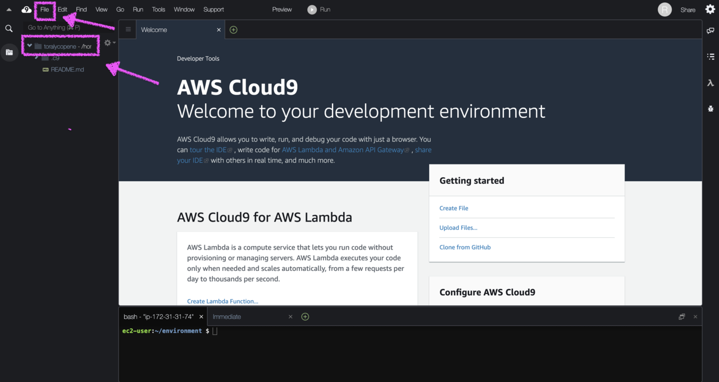Toggle the Environment folder panel icon

tap(9, 52)
